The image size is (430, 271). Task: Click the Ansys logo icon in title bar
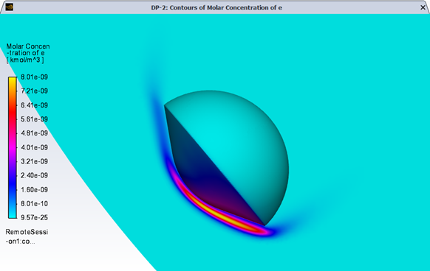10,7
